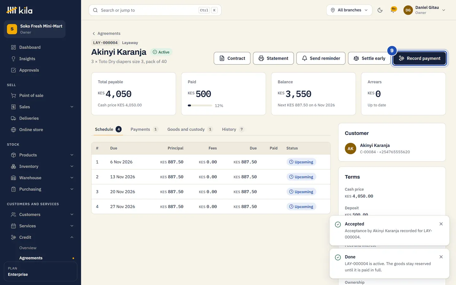456x285 pixels.
Task: Click the search magnifier icon
Action: 95,10
